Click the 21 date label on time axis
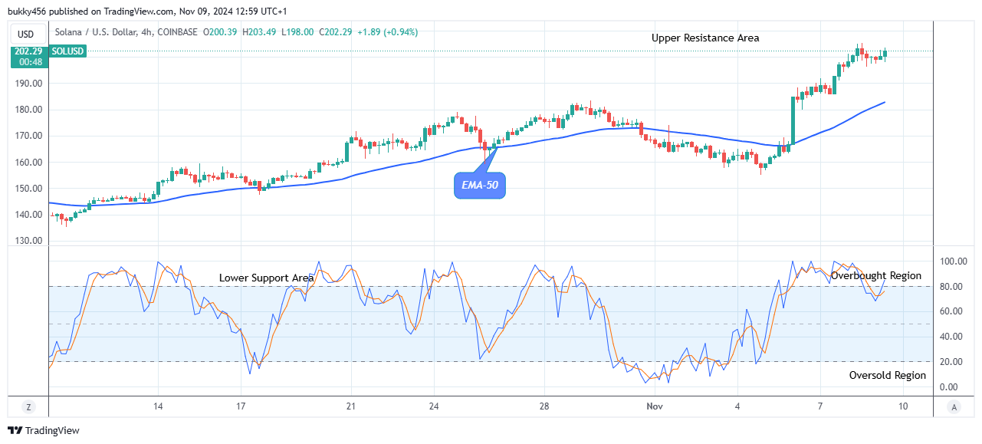Image resolution: width=982 pixels, height=444 pixels. 350,406
